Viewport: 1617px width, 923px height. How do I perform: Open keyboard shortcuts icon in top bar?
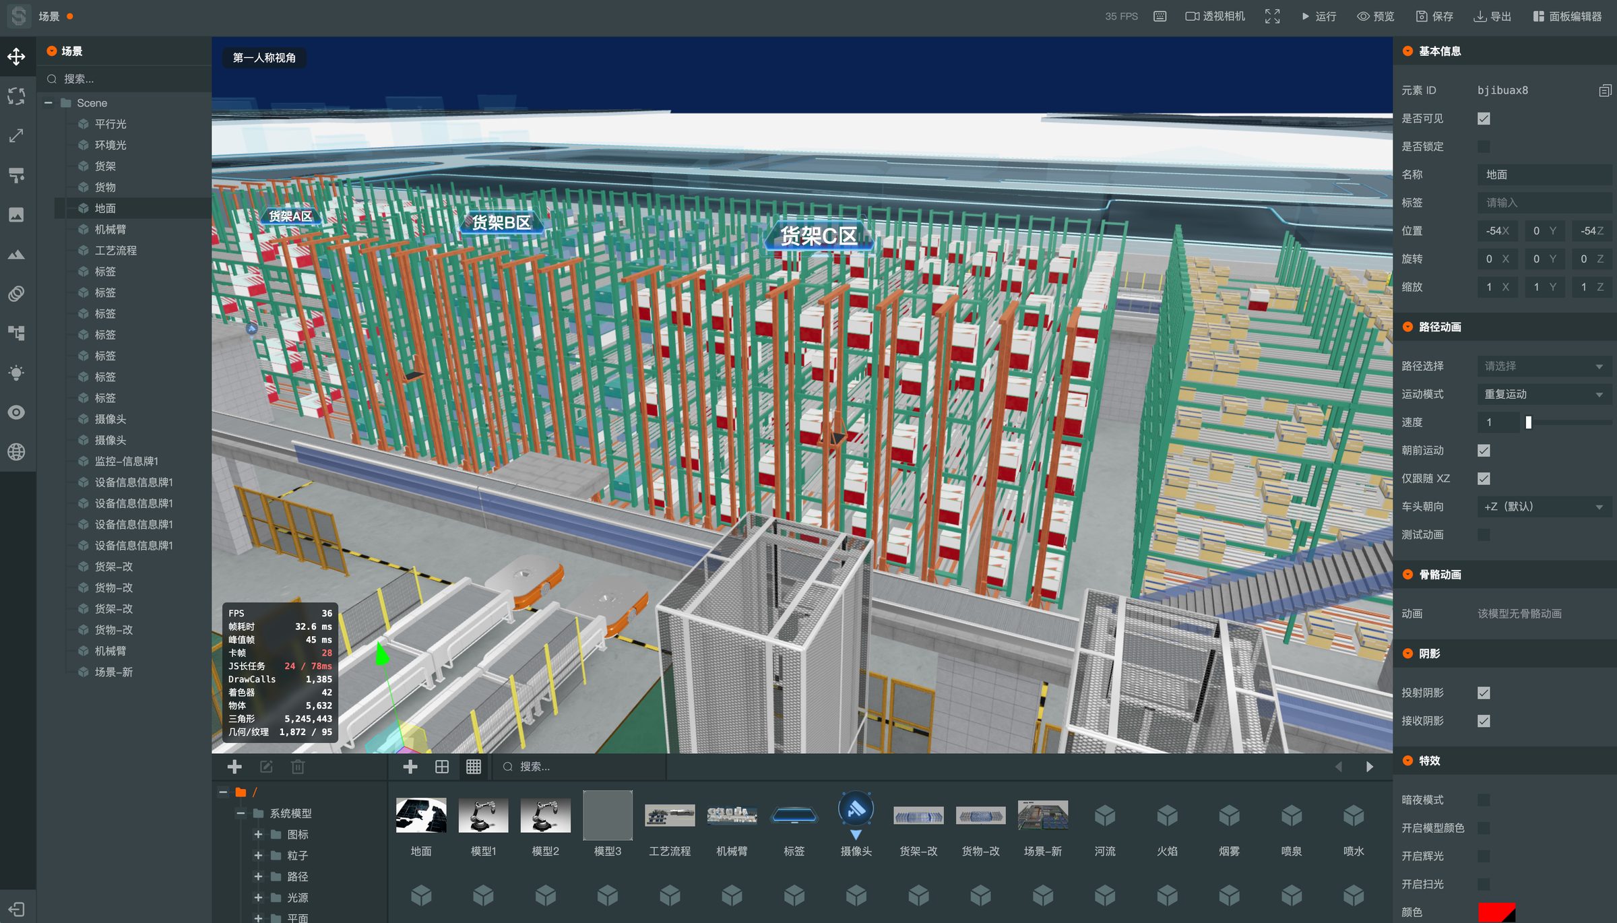tap(1160, 16)
